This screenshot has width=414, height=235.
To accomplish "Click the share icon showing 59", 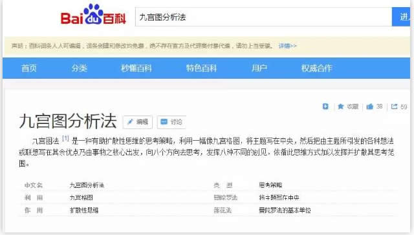I will 394,107.
